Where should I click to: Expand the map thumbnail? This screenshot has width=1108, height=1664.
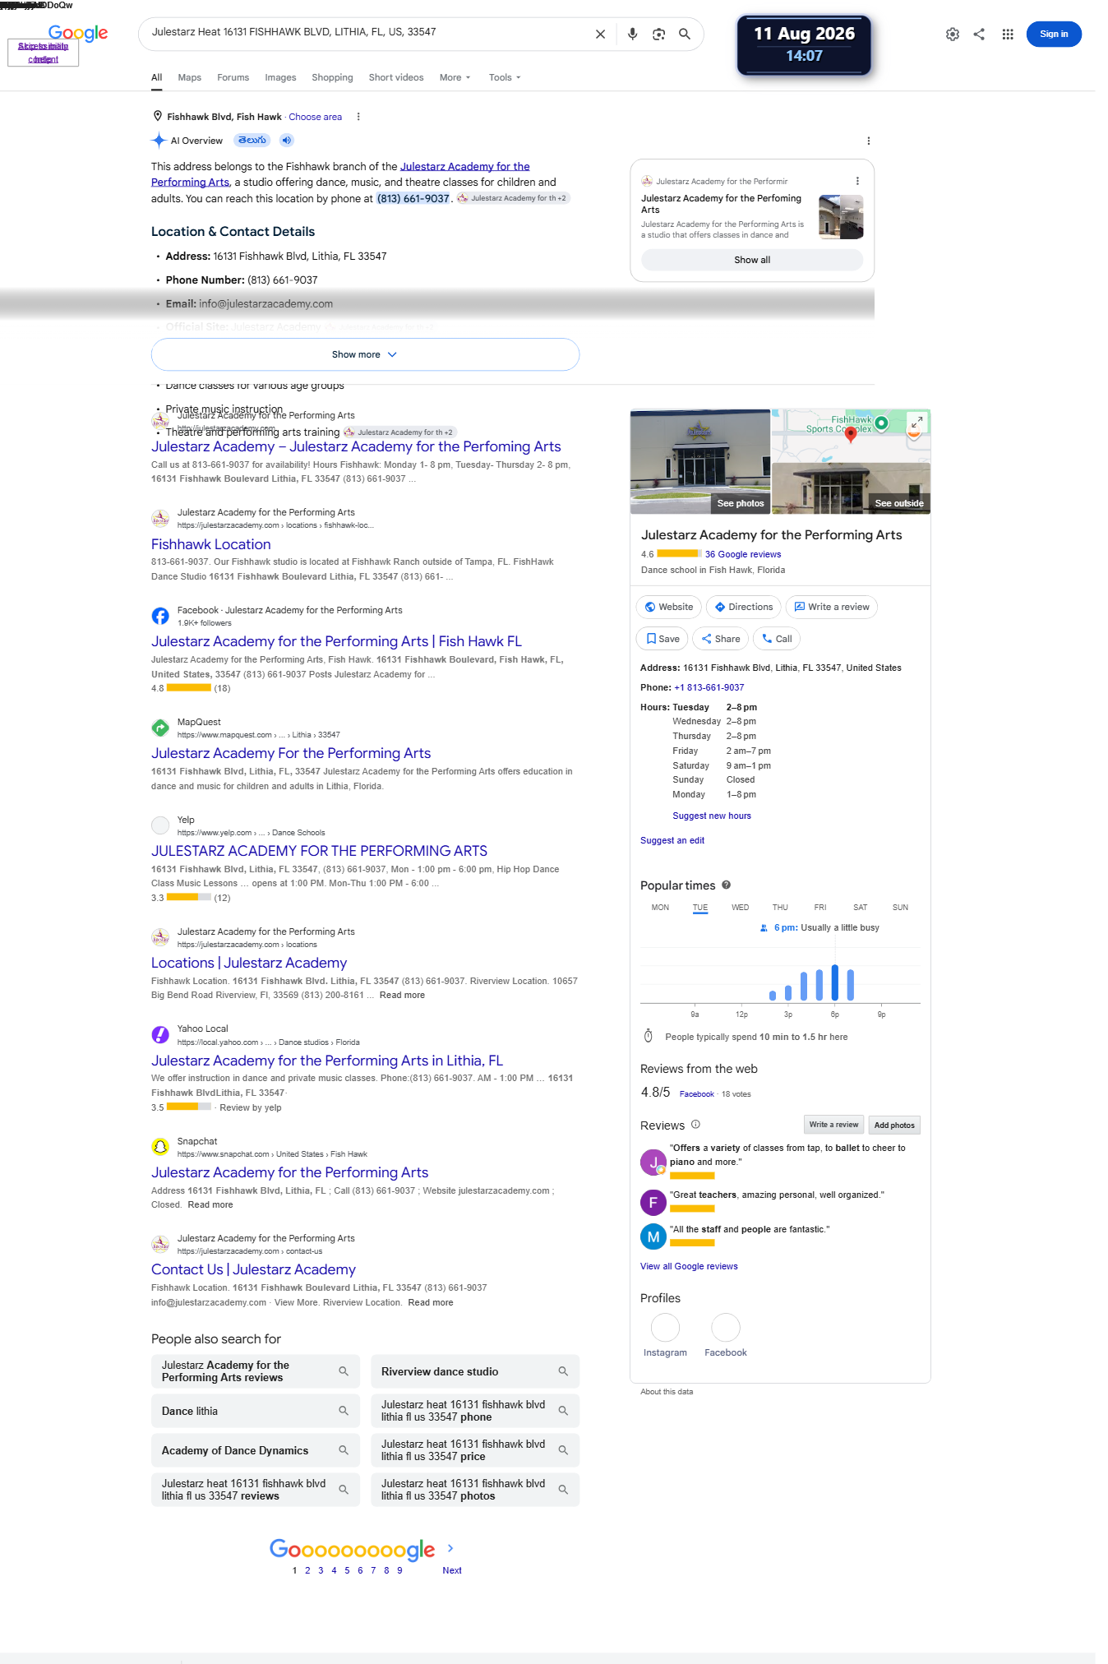coord(916,422)
